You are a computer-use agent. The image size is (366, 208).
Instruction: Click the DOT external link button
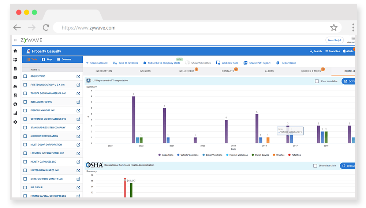348,81
